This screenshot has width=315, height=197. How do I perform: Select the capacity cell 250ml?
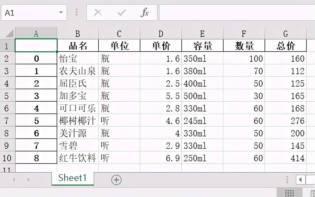202,158
